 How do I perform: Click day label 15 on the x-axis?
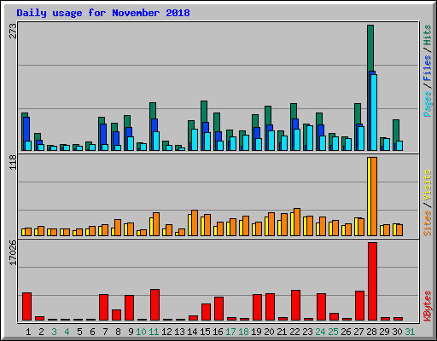coord(205,332)
